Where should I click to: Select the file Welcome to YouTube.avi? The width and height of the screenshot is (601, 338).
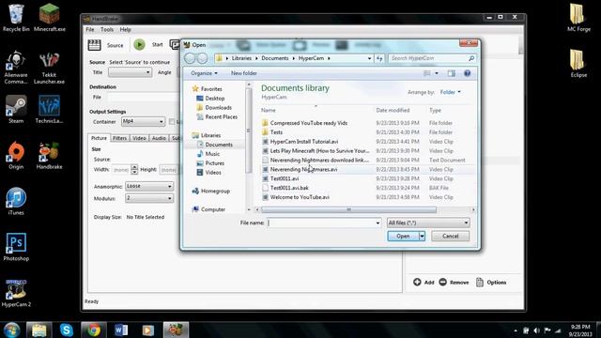[x=300, y=197]
